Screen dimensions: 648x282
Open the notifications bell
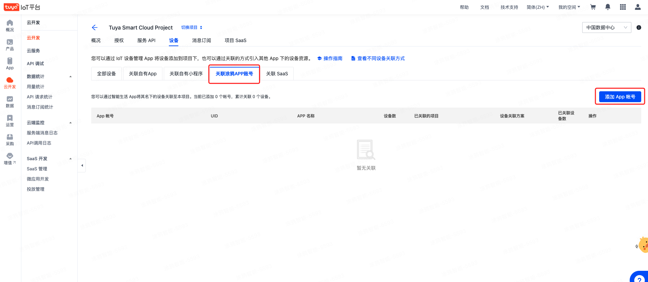click(608, 7)
